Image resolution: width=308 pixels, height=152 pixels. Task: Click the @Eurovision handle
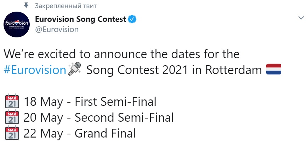[x=57, y=29]
